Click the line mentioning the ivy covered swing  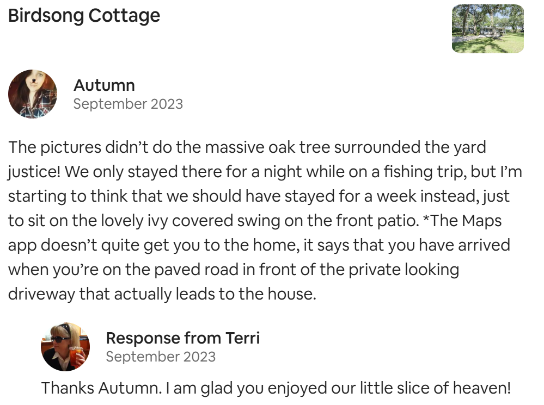(x=255, y=221)
